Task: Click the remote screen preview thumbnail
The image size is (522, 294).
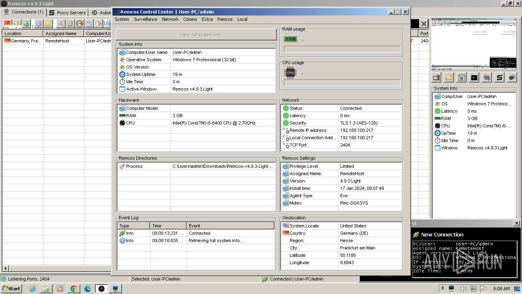Action: pos(474,44)
